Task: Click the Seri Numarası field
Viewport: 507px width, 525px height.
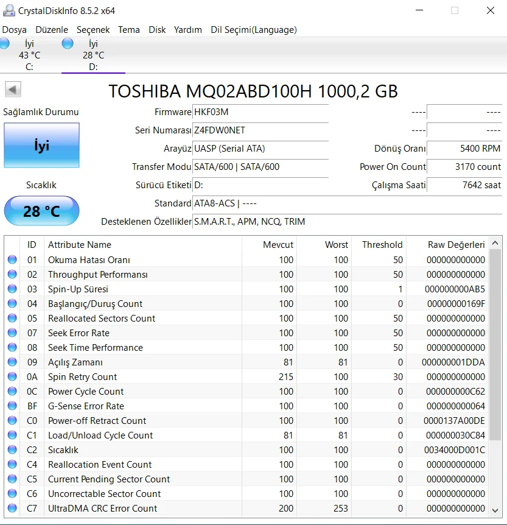Action: point(260,130)
